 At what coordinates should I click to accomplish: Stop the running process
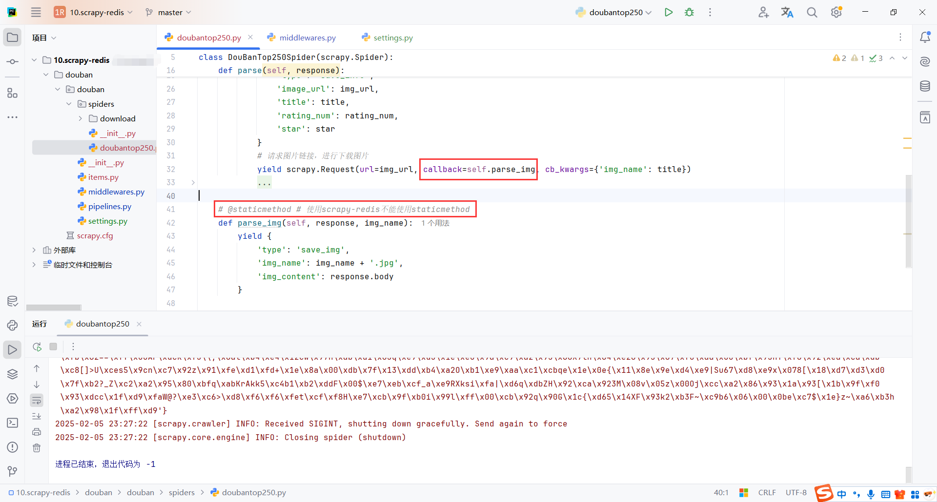pos(53,347)
